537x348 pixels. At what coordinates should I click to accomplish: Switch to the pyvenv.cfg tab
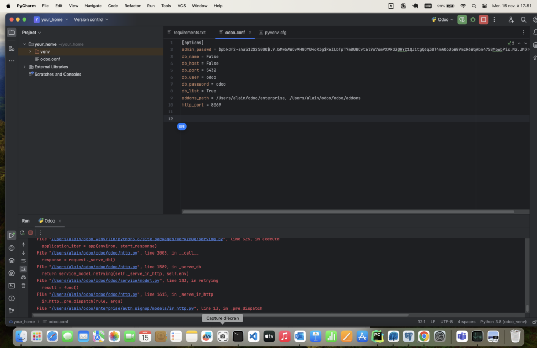pos(273,32)
